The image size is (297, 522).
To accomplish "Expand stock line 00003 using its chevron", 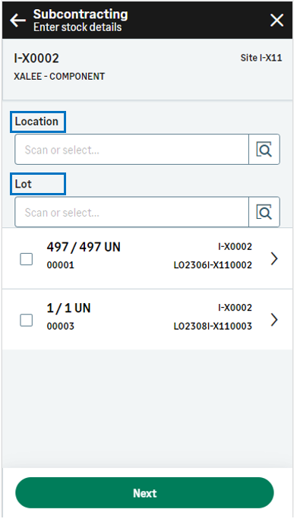I will tap(274, 320).
